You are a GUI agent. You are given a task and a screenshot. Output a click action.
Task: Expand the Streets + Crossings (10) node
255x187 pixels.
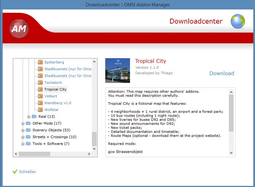[x=23, y=137]
